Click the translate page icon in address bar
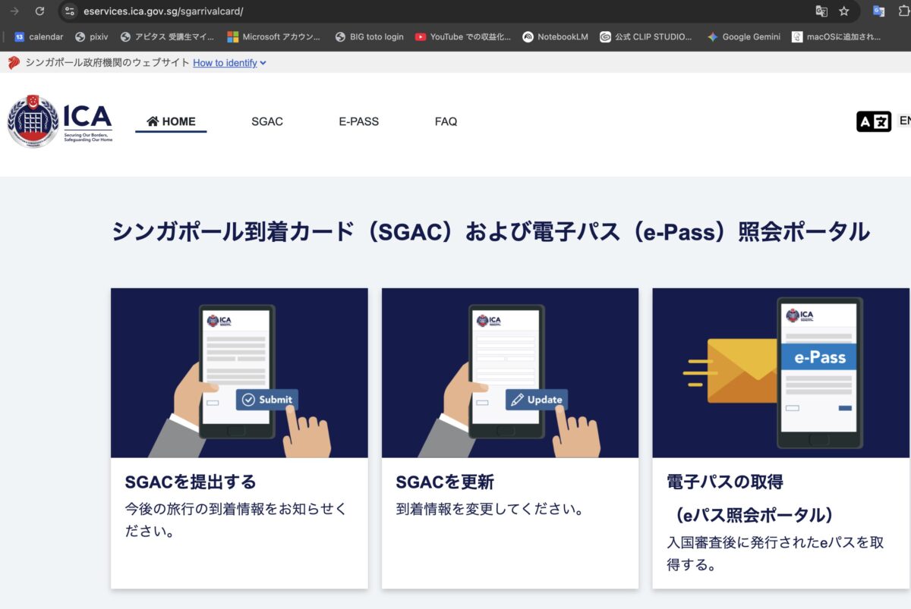The height and width of the screenshot is (609, 911). point(821,11)
